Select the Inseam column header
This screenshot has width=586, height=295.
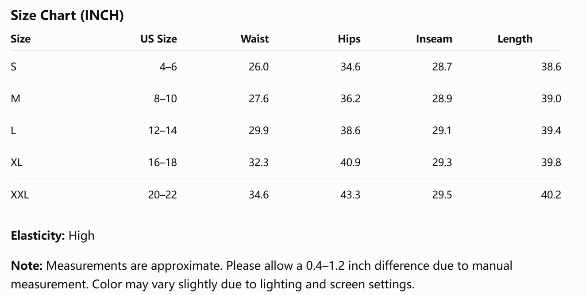coord(434,39)
